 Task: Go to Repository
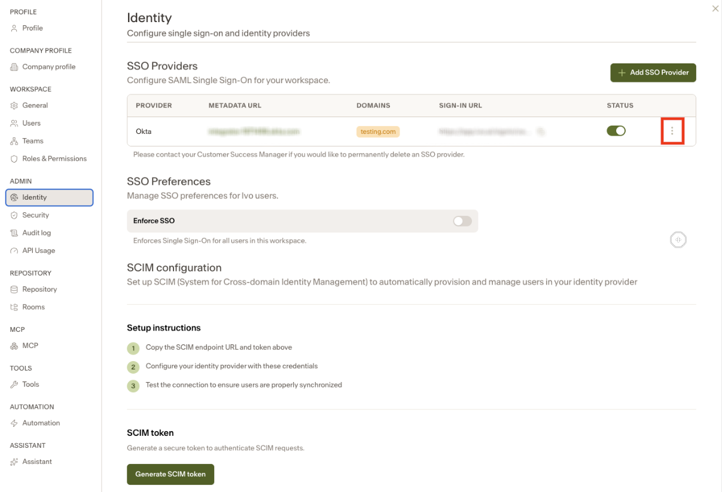(39, 289)
